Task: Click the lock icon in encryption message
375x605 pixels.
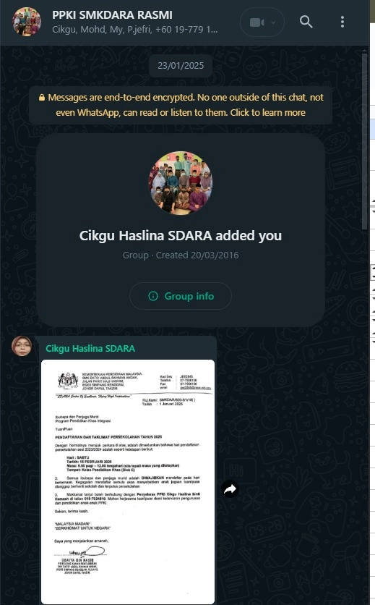Action: tap(42, 98)
